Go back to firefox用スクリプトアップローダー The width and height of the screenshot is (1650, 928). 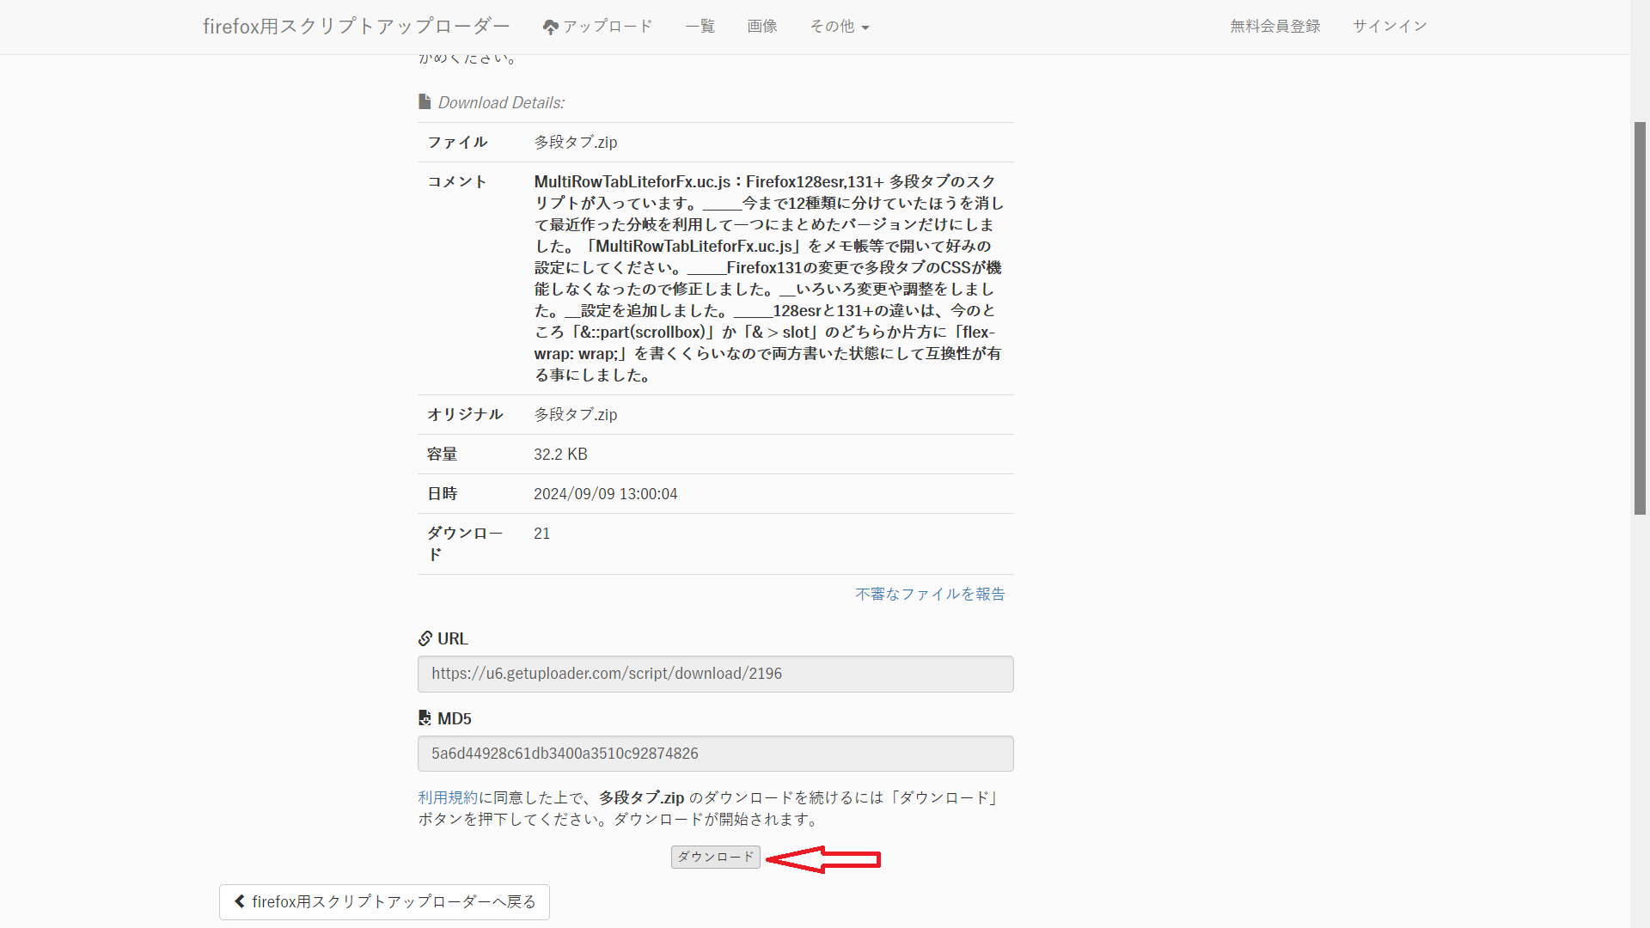pos(384,902)
